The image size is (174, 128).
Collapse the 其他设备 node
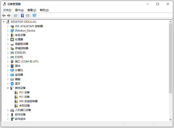click(x=8, y=88)
